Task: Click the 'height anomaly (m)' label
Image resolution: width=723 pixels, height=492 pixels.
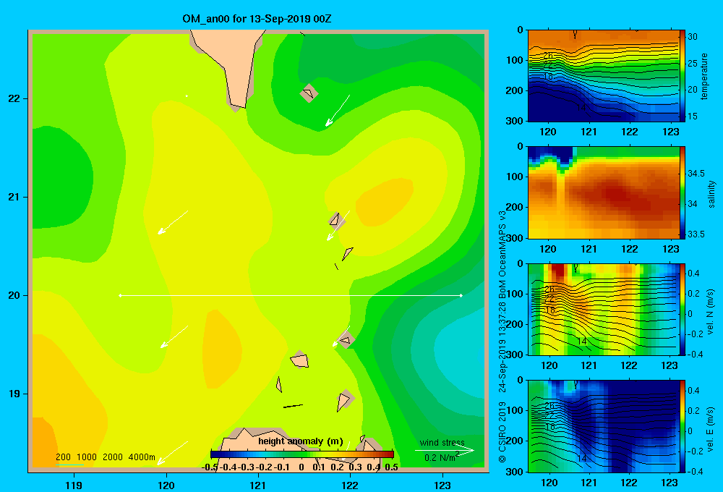Action: pos(301,441)
